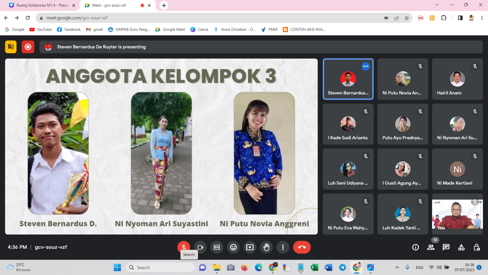The height and width of the screenshot is (275, 488).
Task: Open the Canva bookmark
Action: [200, 30]
